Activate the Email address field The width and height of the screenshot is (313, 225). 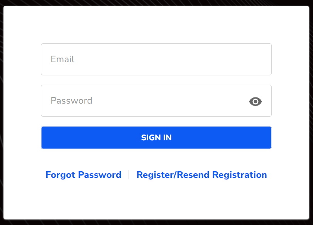point(156,60)
